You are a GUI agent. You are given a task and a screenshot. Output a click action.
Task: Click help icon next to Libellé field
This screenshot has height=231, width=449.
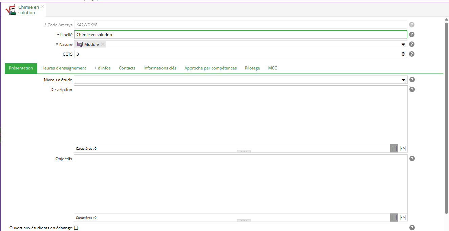click(x=412, y=34)
